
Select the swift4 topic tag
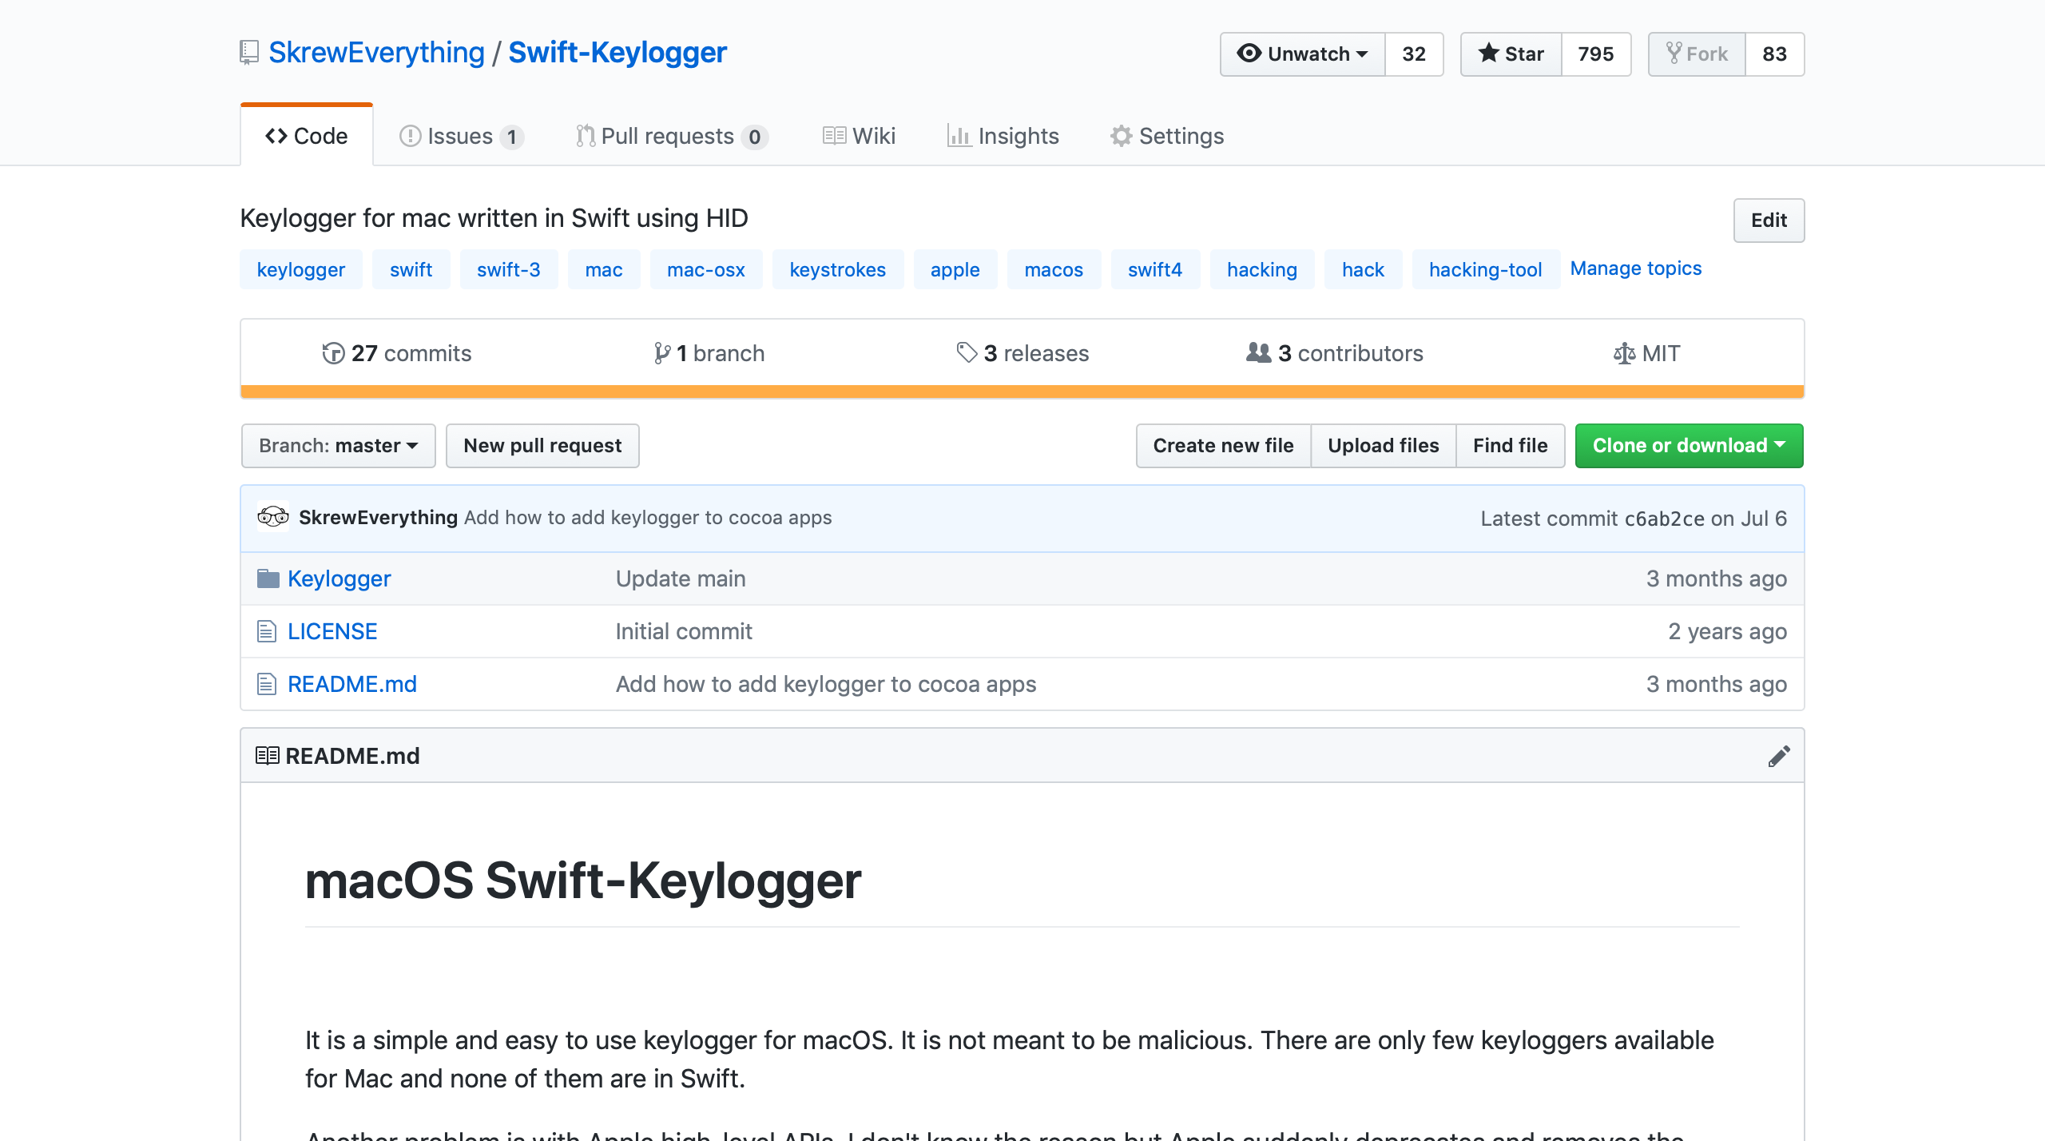pyautogui.click(x=1155, y=269)
